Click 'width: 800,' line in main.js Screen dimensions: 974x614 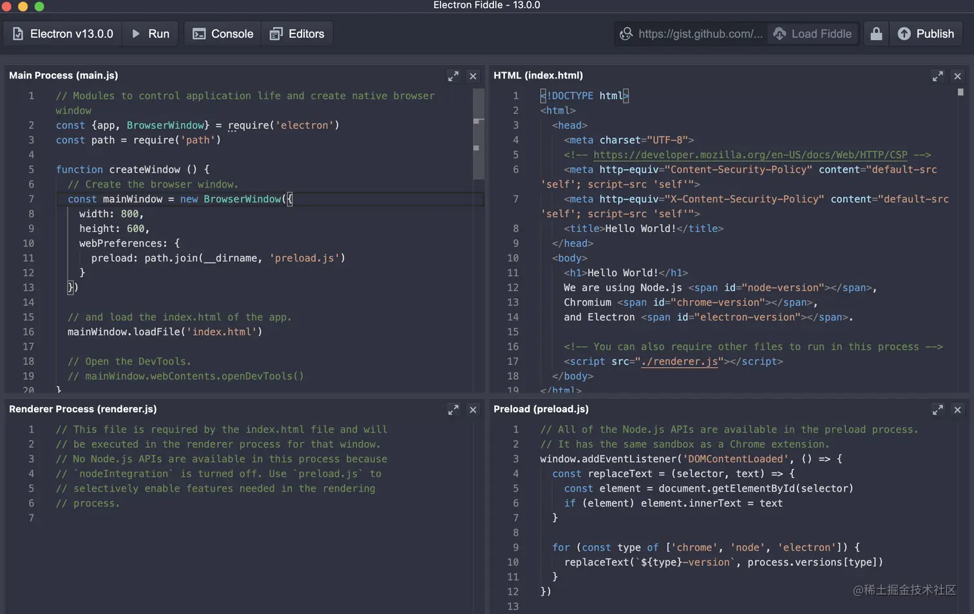[111, 214]
